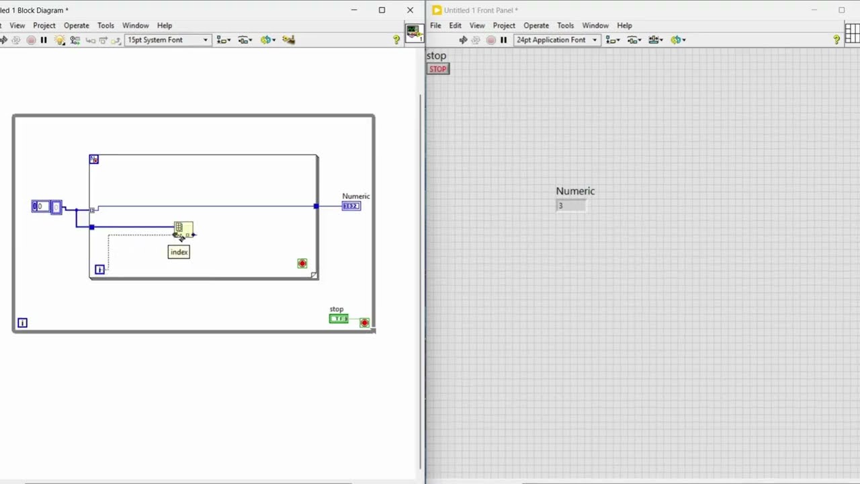Open Distribute Objects dropdown in Front Panel
Image resolution: width=860 pixels, height=484 pixels.
click(634, 40)
